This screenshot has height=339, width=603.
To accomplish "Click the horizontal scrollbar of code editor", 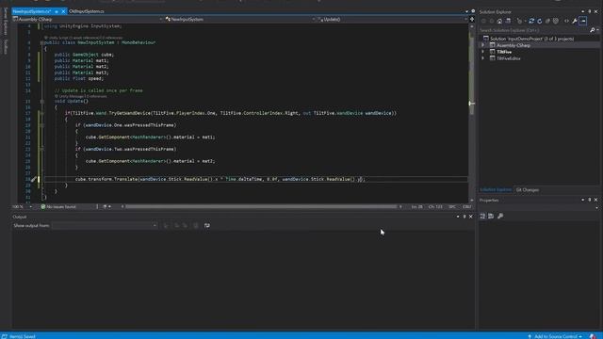I will point(261,207).
